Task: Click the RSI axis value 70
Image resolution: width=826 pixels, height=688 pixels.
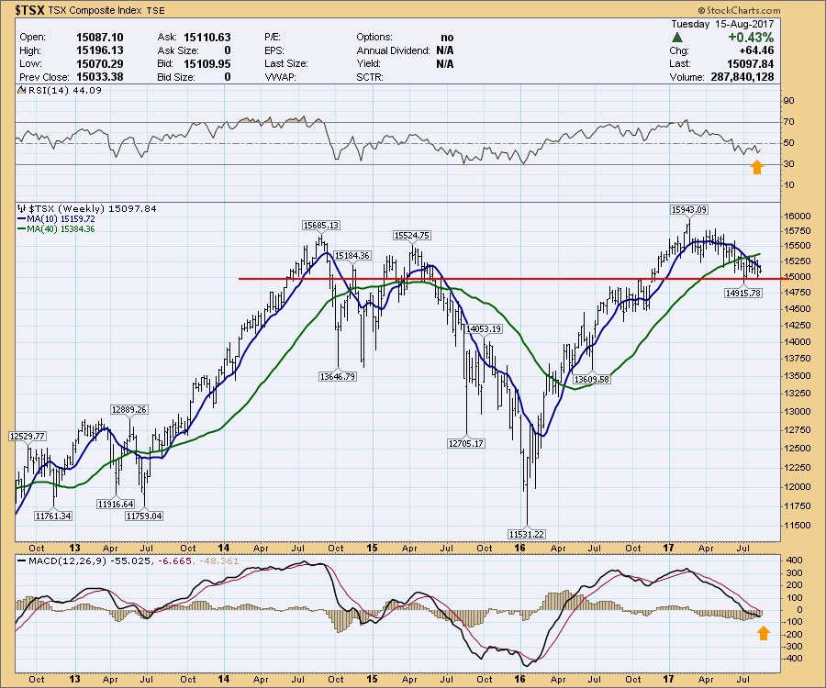Action: 788,122
